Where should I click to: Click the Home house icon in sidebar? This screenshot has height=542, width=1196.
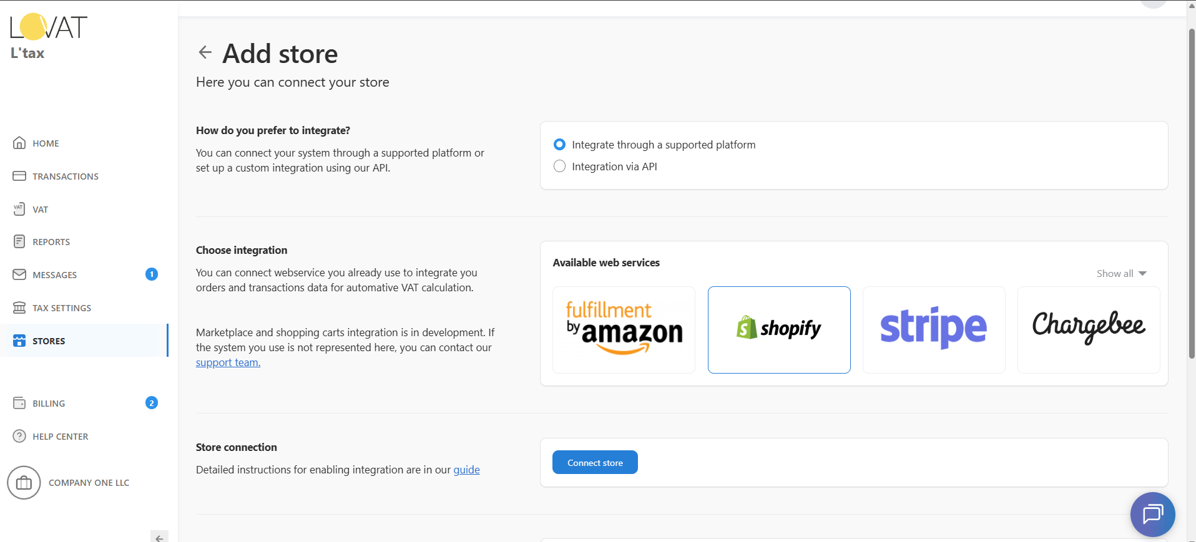tap(19, 143)
